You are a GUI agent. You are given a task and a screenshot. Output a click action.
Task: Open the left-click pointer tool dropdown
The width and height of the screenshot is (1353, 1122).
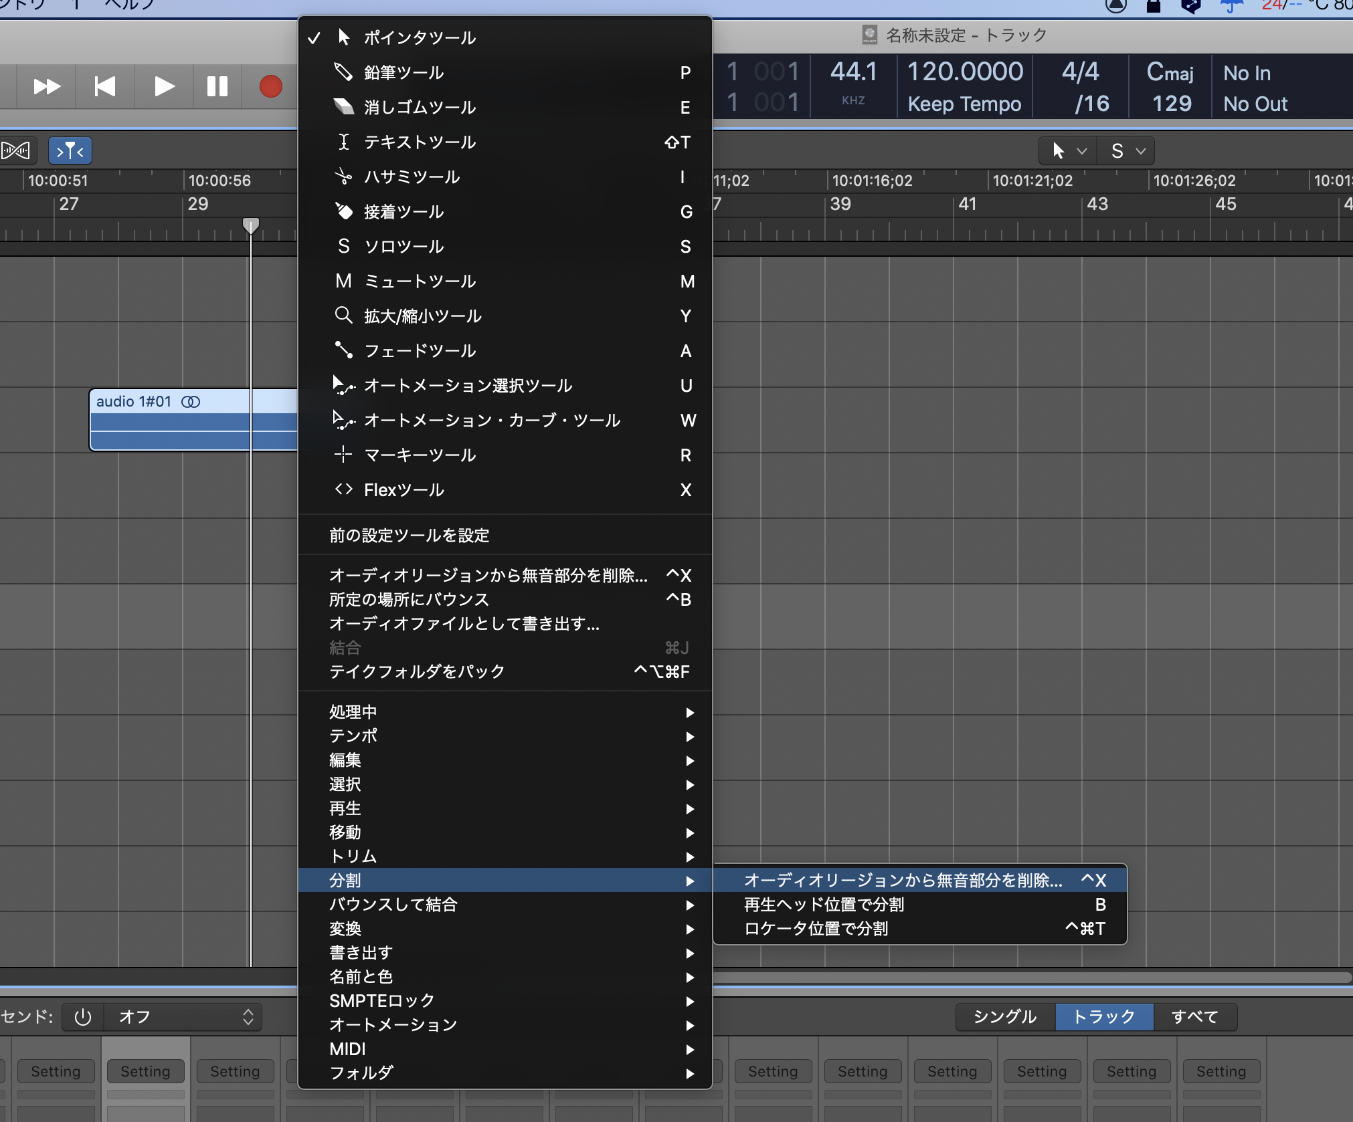(1067, 151)
